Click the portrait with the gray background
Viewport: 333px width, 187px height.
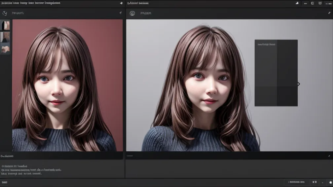point(229,85)
